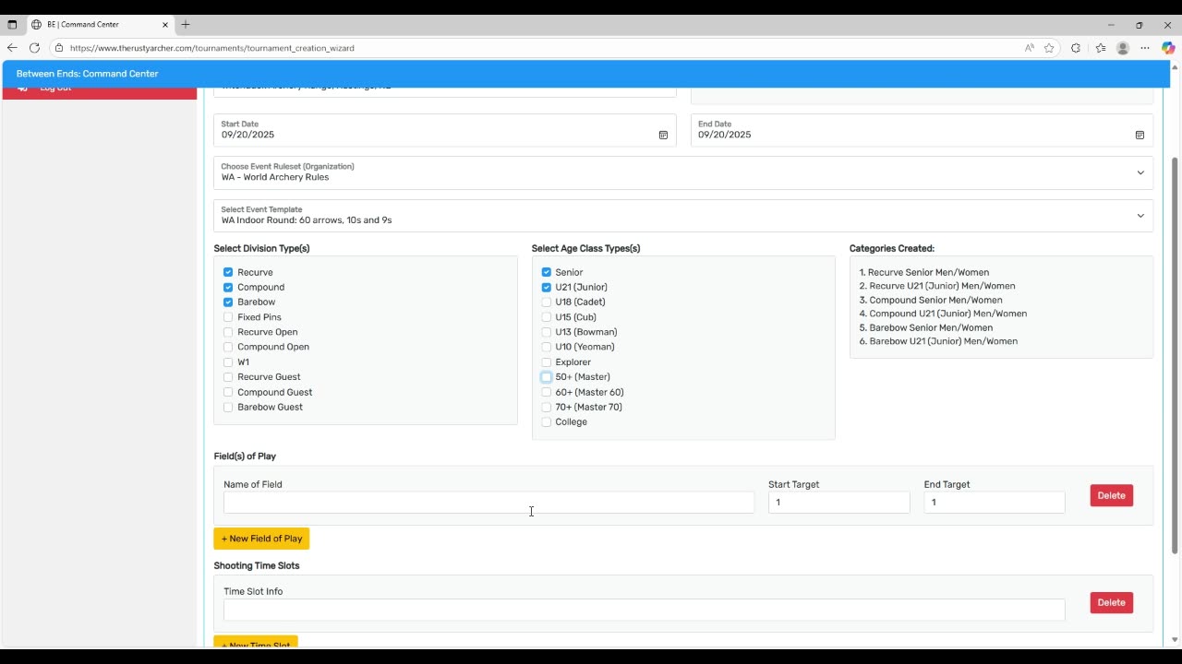
Task: Uncheck the U21 (Junior) age class
Action: tap(546, 287)
